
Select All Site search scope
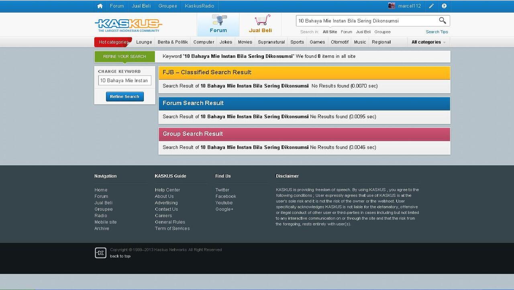tap(330, 32)
